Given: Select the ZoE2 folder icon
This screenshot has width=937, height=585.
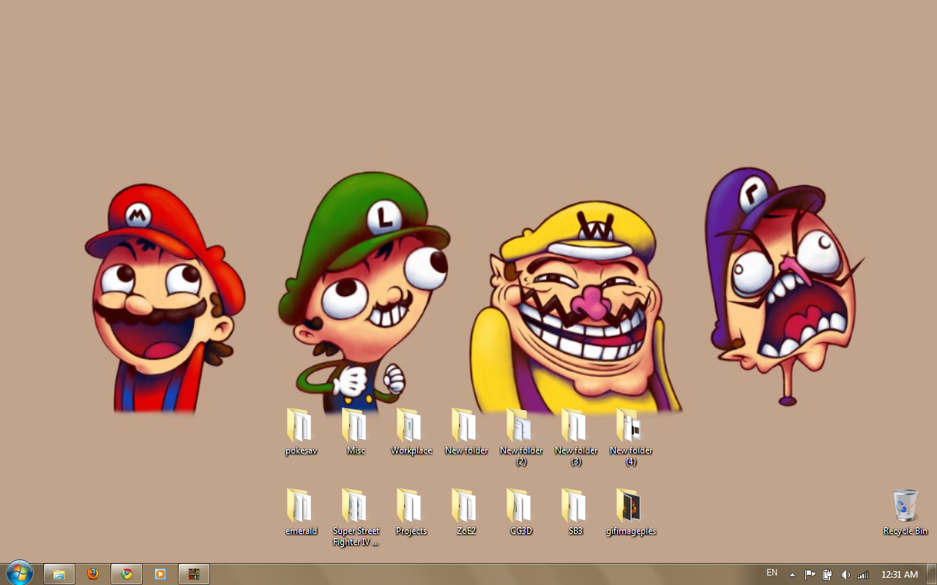Looking at the screenshot, I should pos(466,505).
